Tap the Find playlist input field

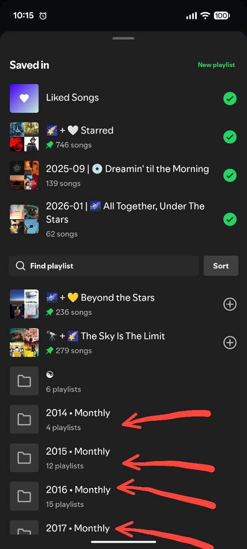pos(103,265)
